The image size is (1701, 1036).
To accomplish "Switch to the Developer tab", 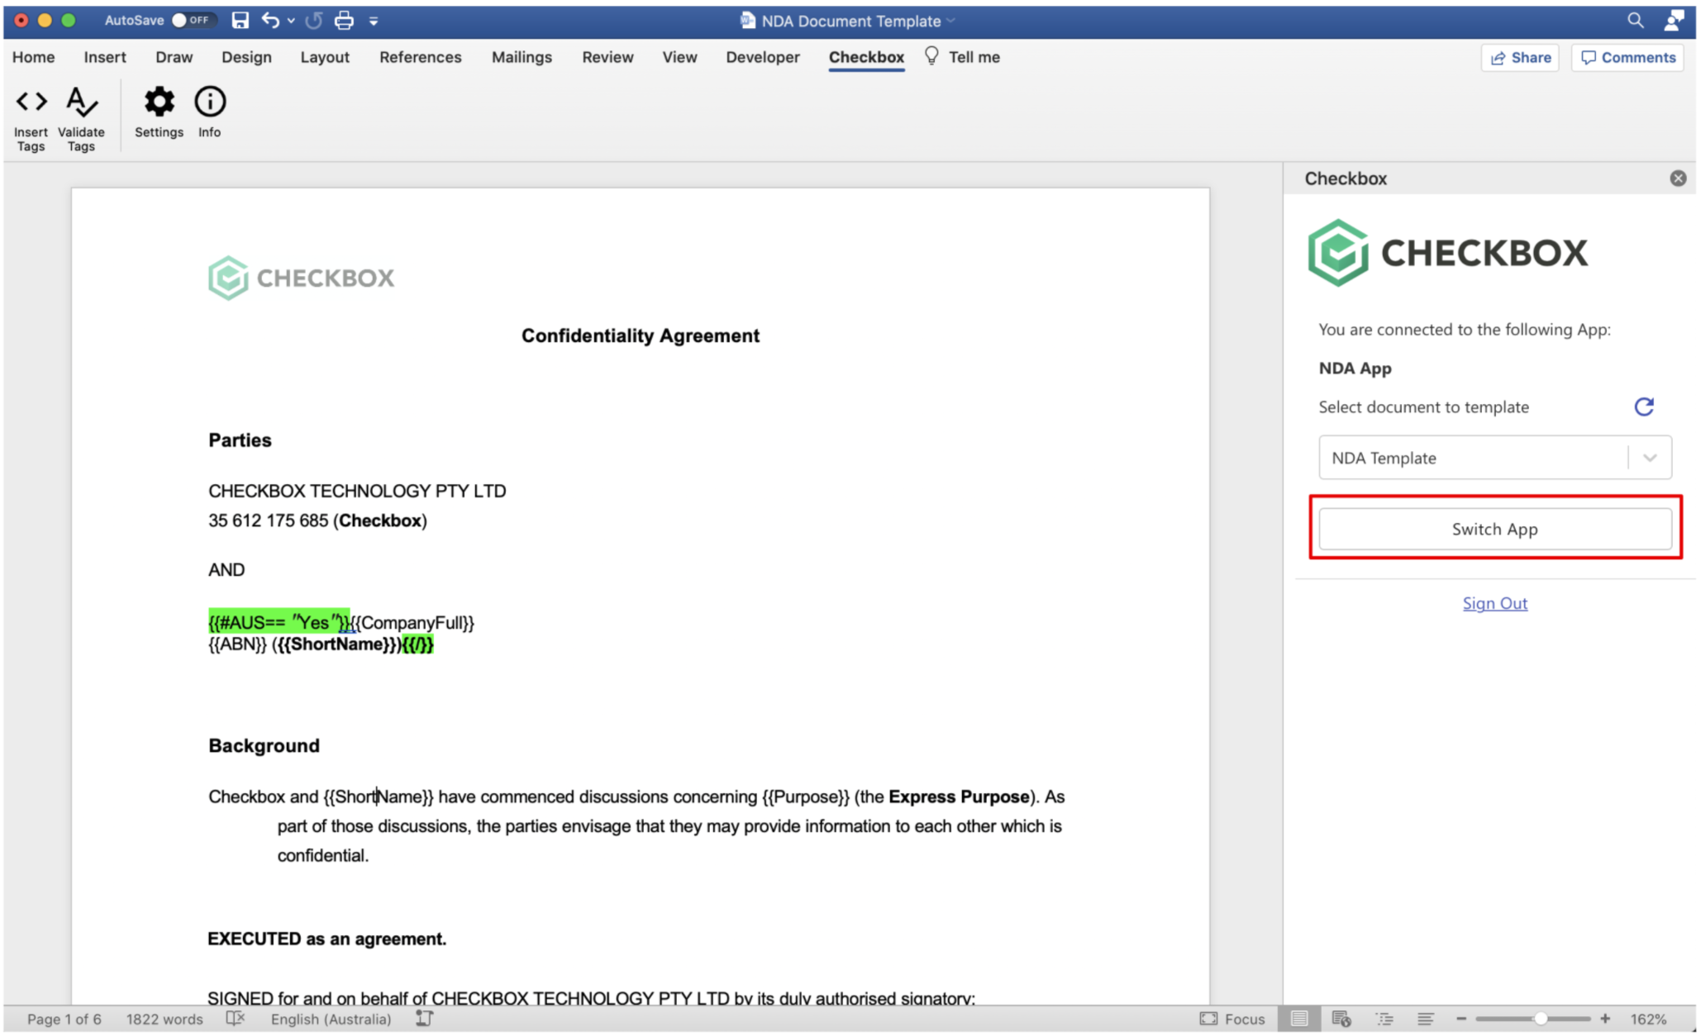I will [x=763, y=57].
